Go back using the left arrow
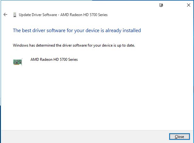 click(x=5, y=14)
